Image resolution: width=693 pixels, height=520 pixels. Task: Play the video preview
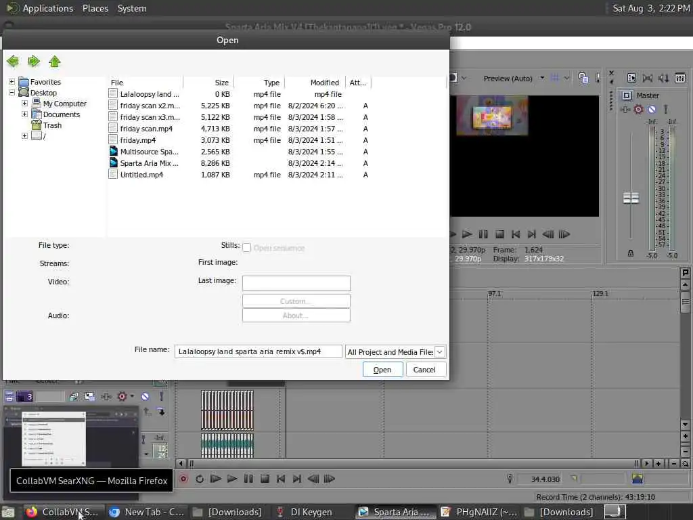coord(467,234)
